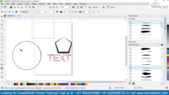Click the Import icon
Image resolution: width=169 pixels, height=95 pixels.
(x=50, y=7)
